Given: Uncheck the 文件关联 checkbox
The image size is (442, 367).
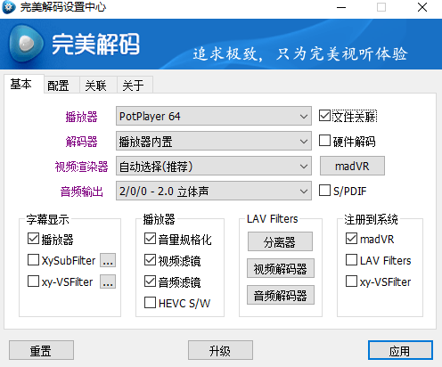Looking at the screenshot, I should coord(324,116).
